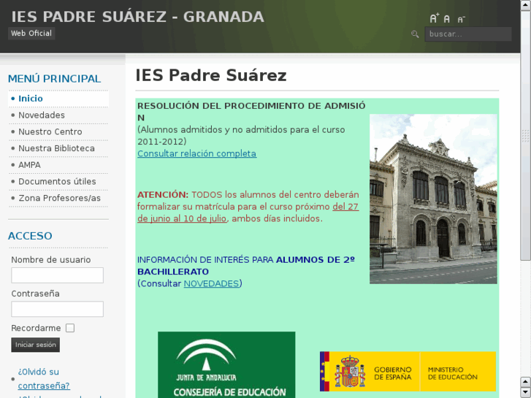Click the ACCESO heading

30,236
